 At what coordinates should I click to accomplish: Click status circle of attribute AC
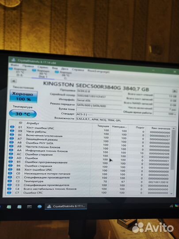point(11,154)
